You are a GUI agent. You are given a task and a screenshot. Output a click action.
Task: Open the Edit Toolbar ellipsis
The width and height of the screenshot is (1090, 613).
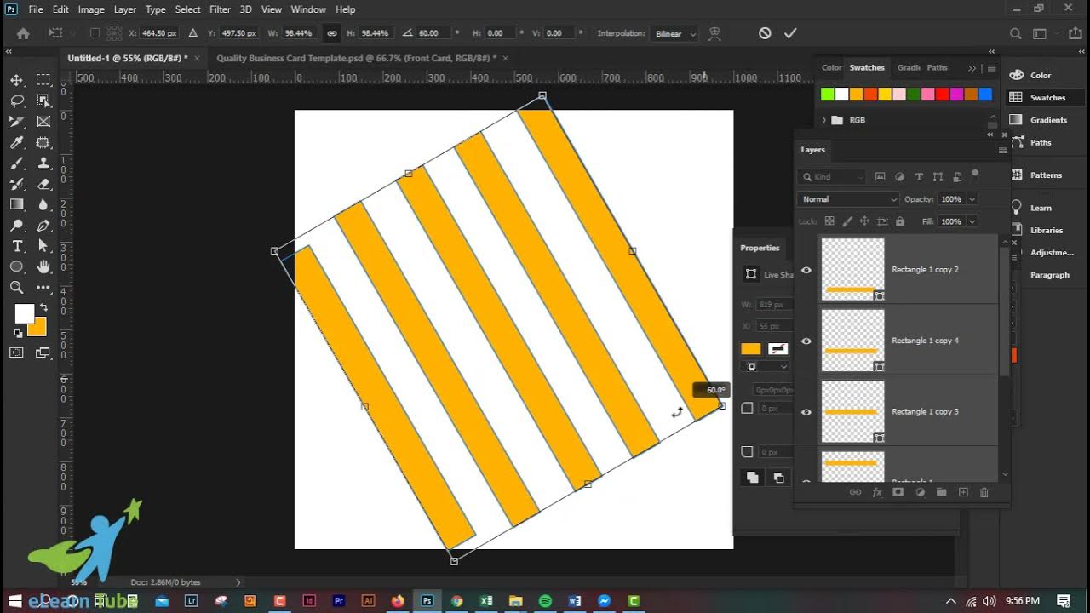43,288
